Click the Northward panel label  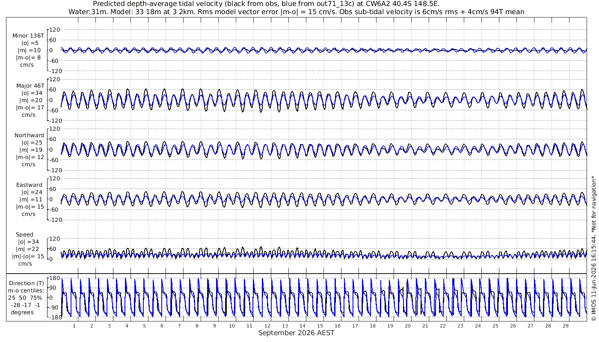(29, 136)
